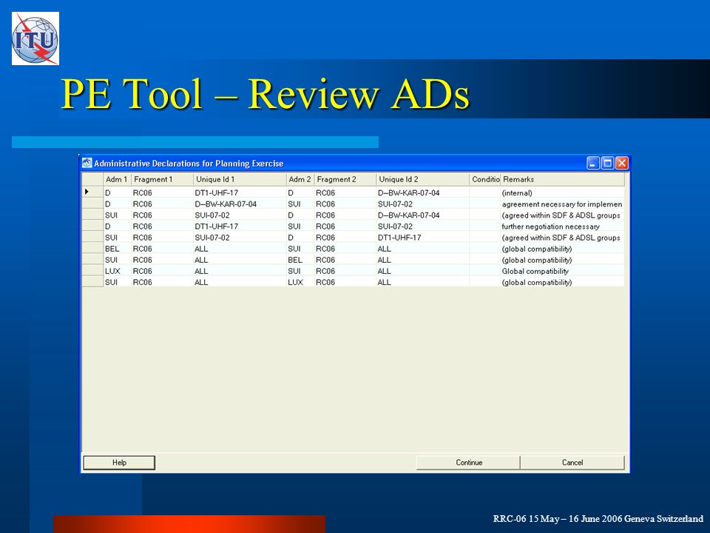This screenshot has height=533, width=710.
Task: Click the Conditio cell of the "(internal)" row
Action: coord(485,192)
